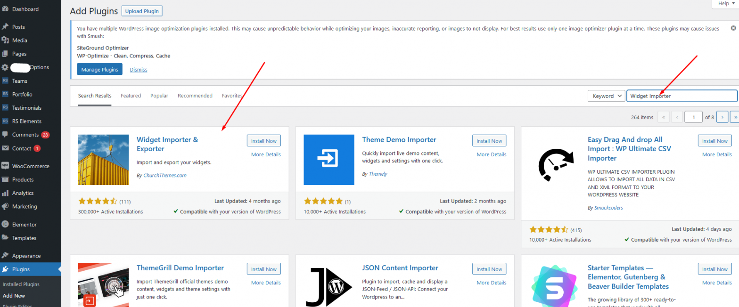
Task: Switch to the Favorites tab
Action: coord(232,96)
